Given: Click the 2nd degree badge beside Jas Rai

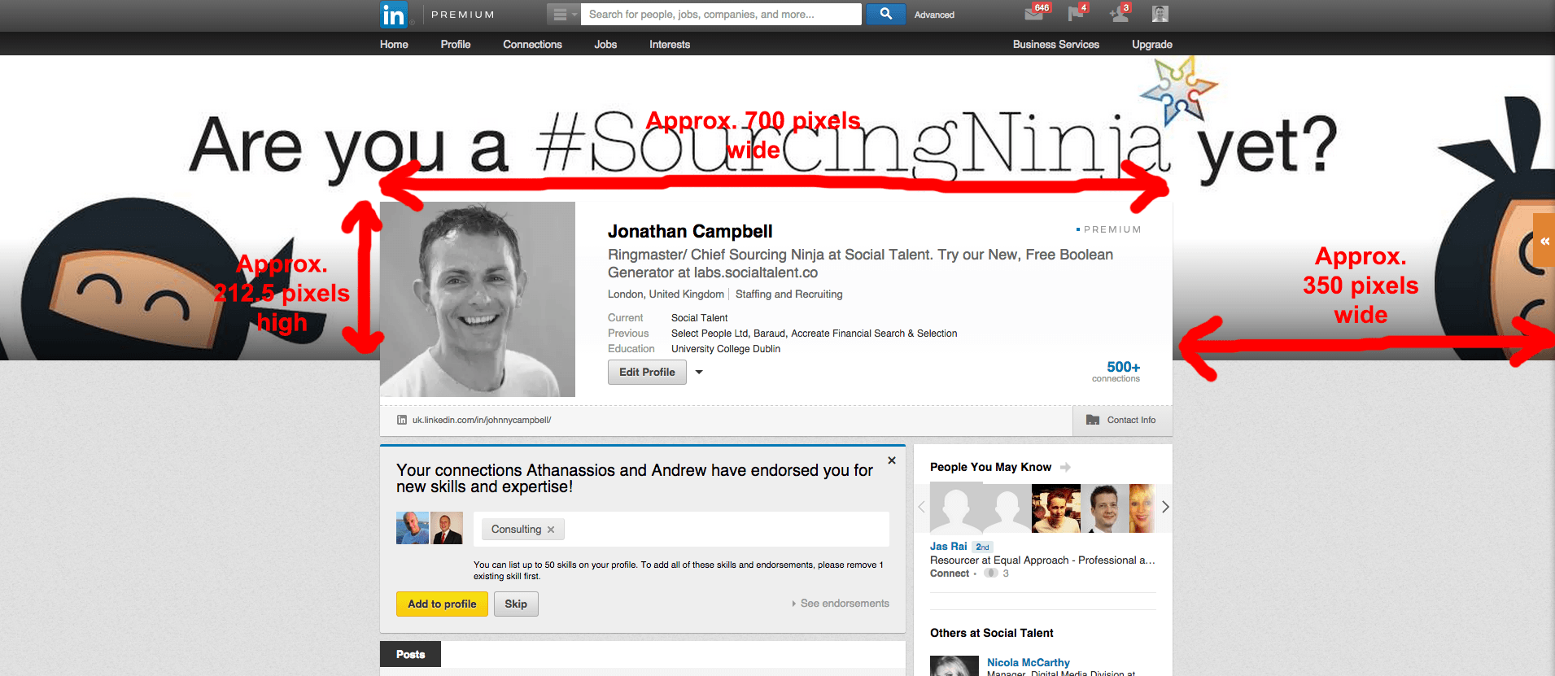Looking at the screenshot, I should pos(982,547).
